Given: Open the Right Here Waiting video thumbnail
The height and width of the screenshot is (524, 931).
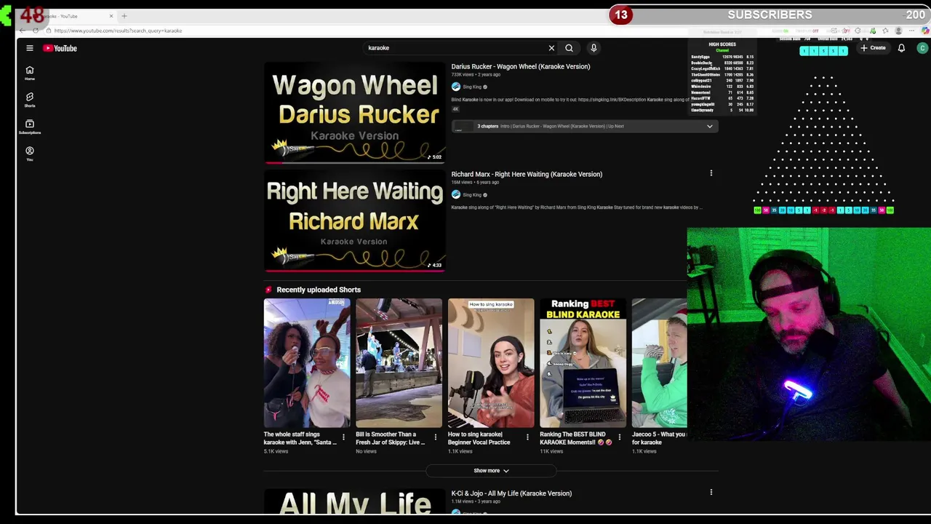Looking at the screenshot, I should (x=354, y=221).
